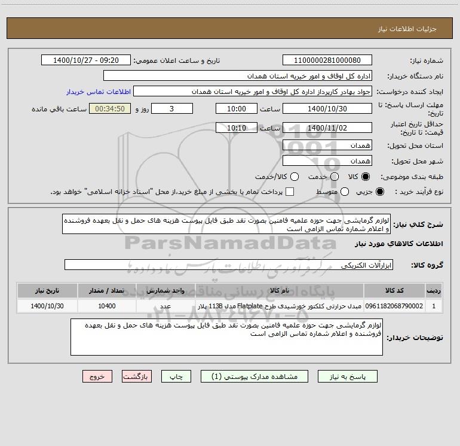Click the تعداد / مقدار column header
The image size is (460, 446).
pyautogui.click(x=107, y=290)
